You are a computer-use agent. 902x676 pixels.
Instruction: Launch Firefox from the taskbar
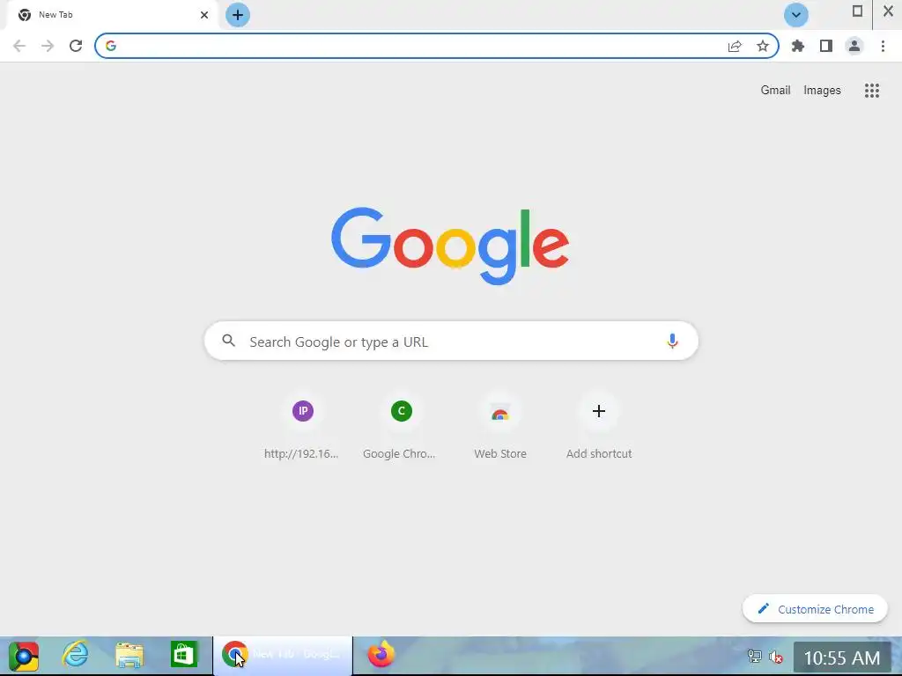click(x=381, y=655)
